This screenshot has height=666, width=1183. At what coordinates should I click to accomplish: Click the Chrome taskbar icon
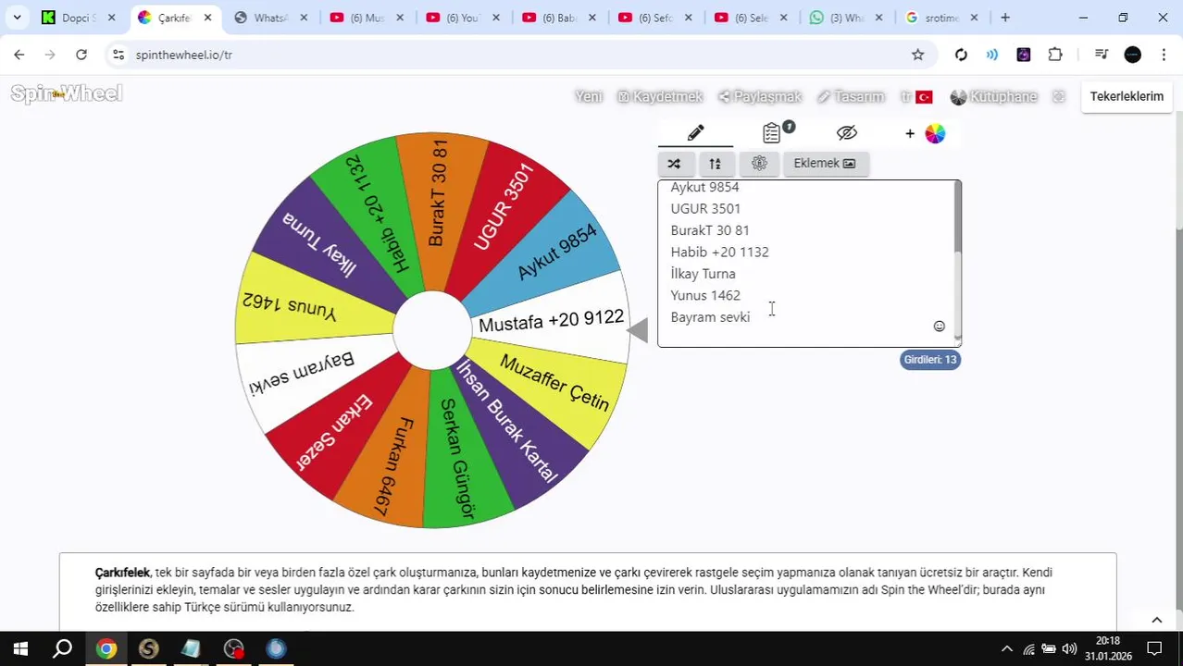tap(106, 648)
